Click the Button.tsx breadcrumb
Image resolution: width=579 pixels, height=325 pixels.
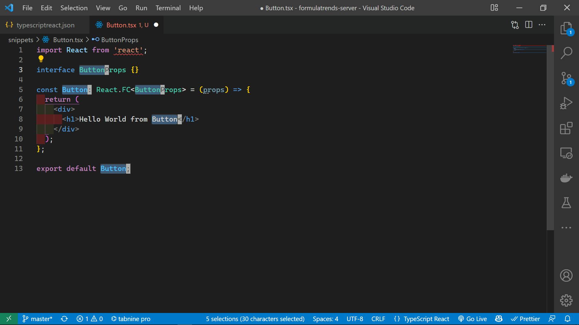(x=68, y=40)
